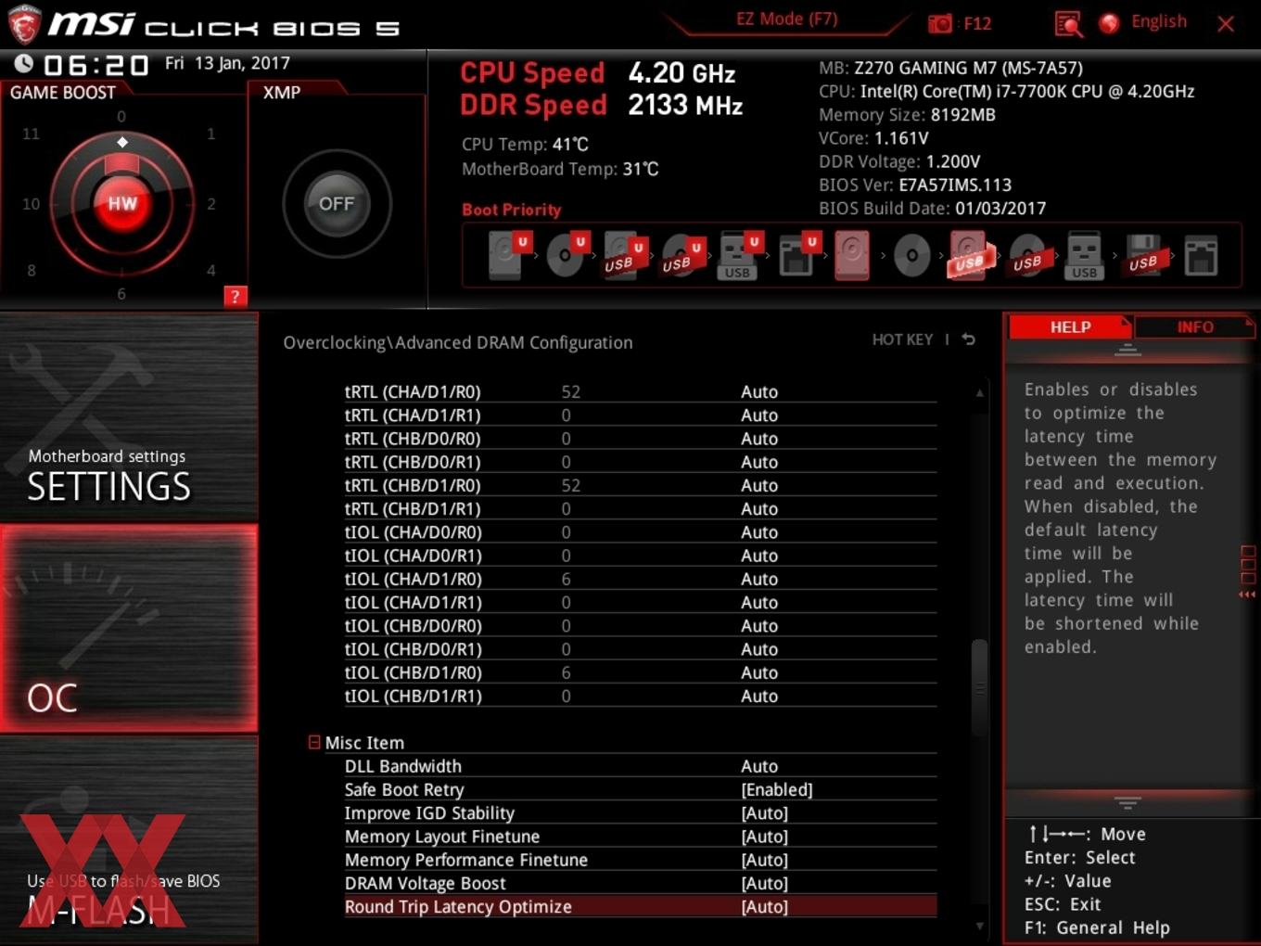Open DRAM Voltage Boost [Auto] option
Image resolution: width=1261 pixels, height=946 pixels.
(x=764, y=883)
